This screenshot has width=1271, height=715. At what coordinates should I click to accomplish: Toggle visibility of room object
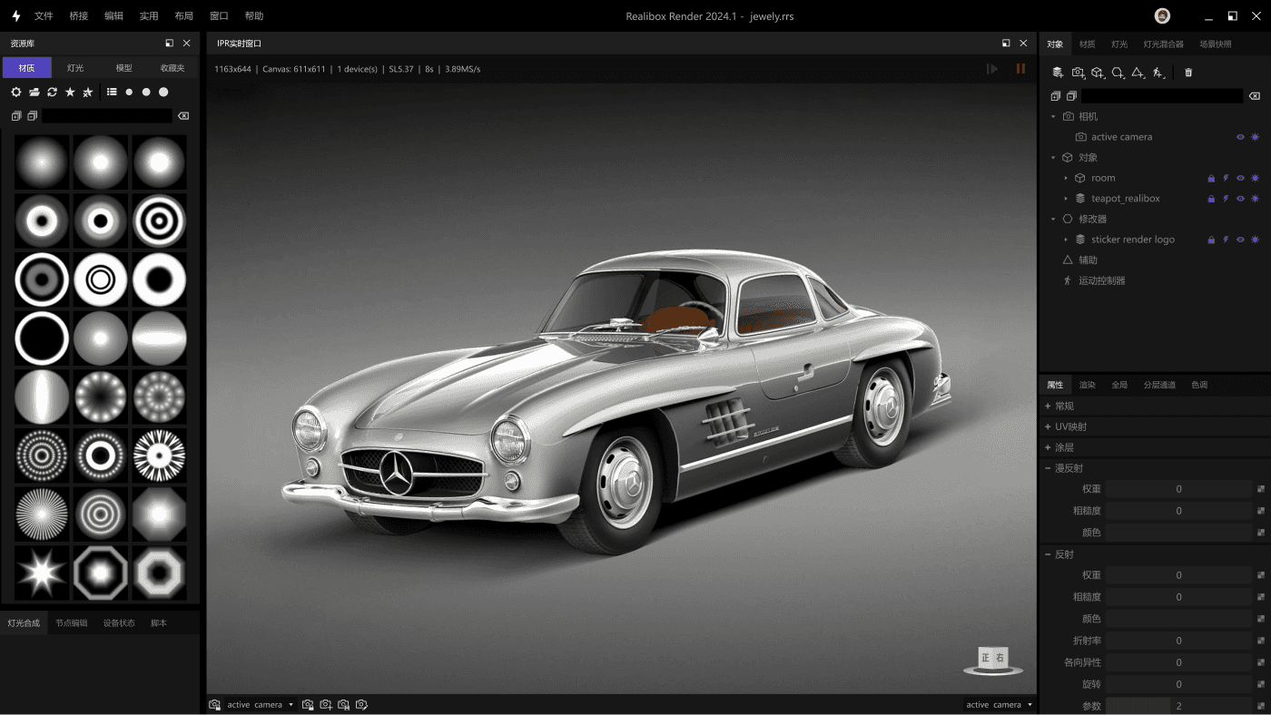1240,178
